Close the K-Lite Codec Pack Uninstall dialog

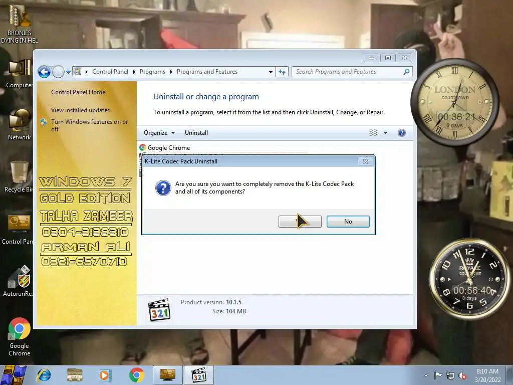pyautogui.click(x=365, y=161)
